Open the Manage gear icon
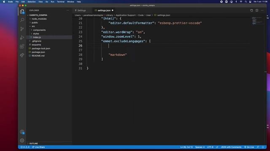Screen dimensions: 270x151 (22, 141)
